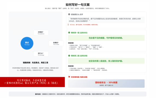Click the 国标级安全 · 99%除菌 banner

click(x=106, y=84)
